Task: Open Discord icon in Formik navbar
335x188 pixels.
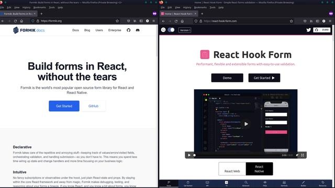Action: pos(138,30)
